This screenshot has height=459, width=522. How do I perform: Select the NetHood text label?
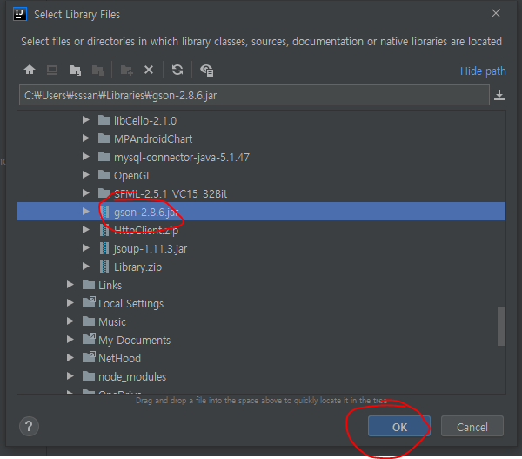point(119,358)
